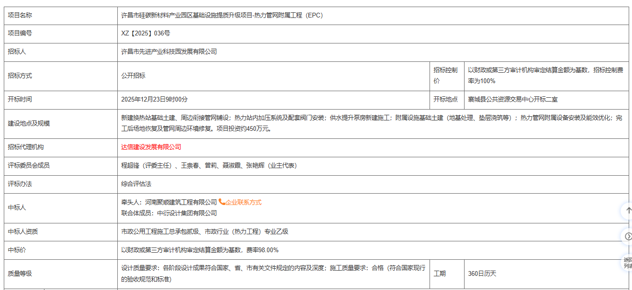Click the bid opening time 2025年12月23日9时00分
This screenshot has width=632, height=290.
[x=154, y=100]
